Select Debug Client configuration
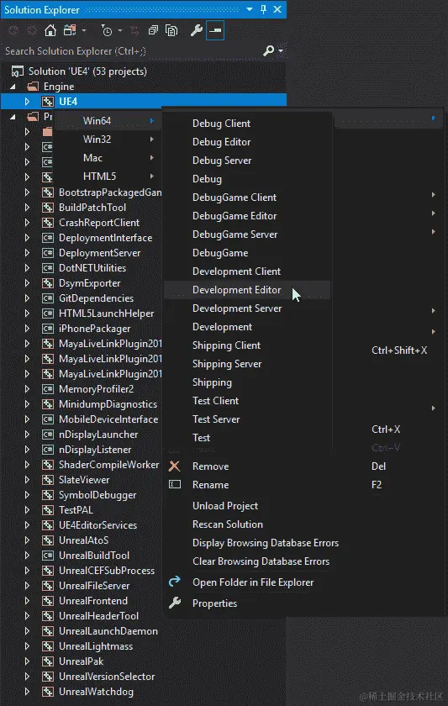 point(247,124)
